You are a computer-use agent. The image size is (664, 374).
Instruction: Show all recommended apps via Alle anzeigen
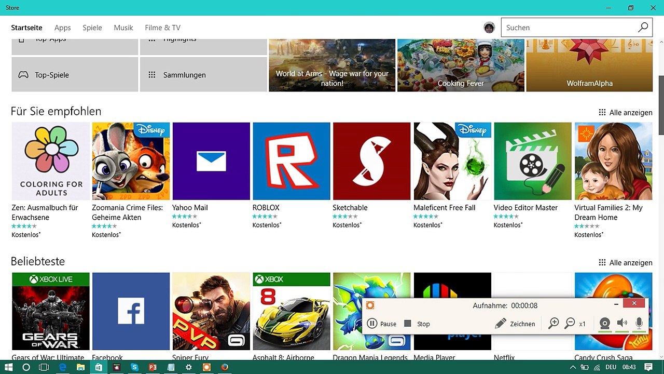(626, 112)
